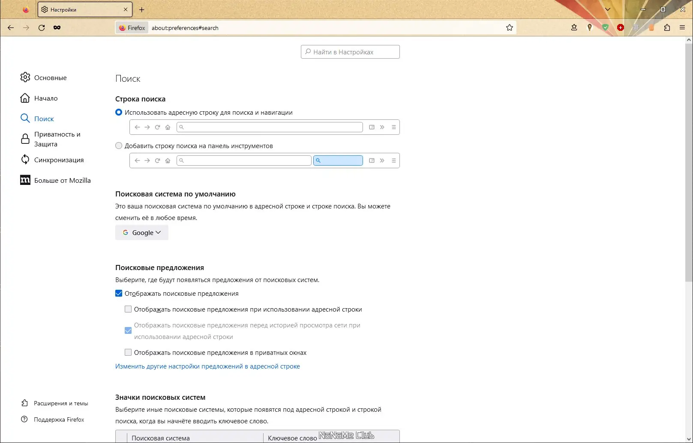The image size is (693, 443).
Task: Open the green shield AdGuard extension
Action: (605, 27)
